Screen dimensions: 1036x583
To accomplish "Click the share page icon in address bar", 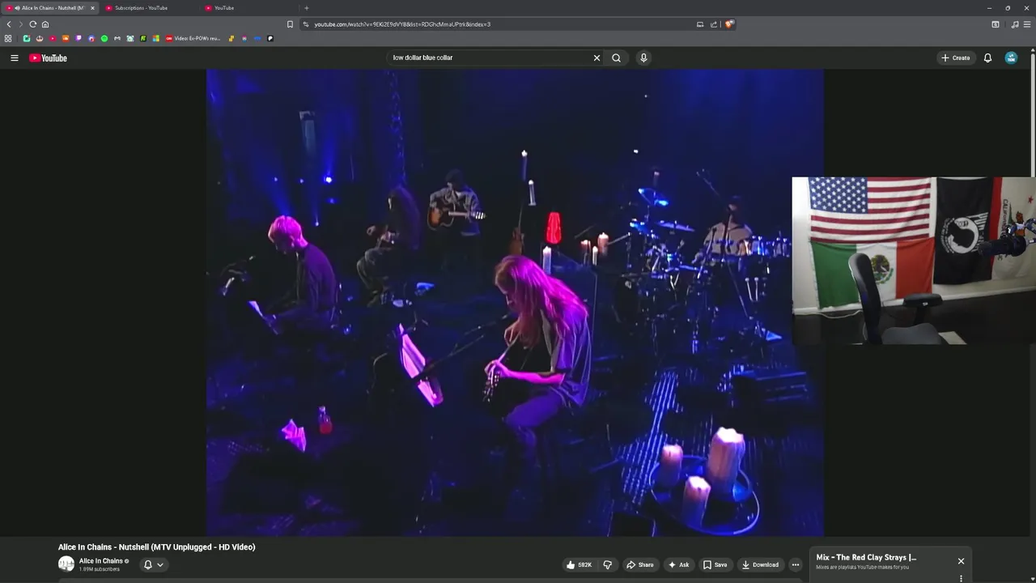I will coord(714,24).
